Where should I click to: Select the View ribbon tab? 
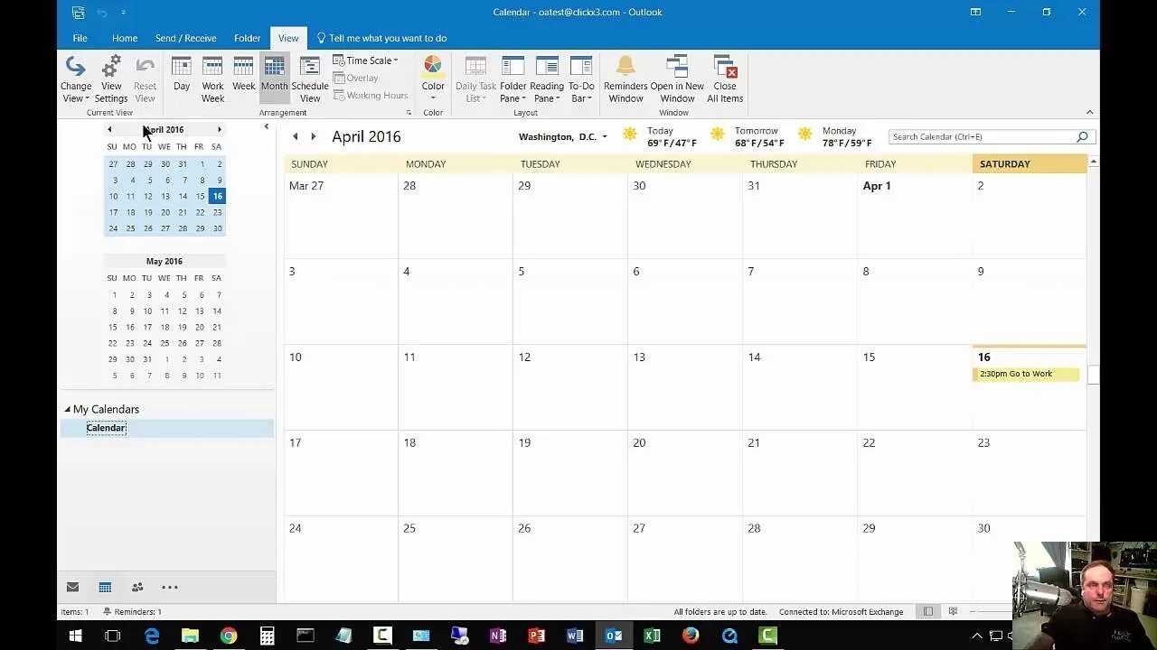(288, 38)
